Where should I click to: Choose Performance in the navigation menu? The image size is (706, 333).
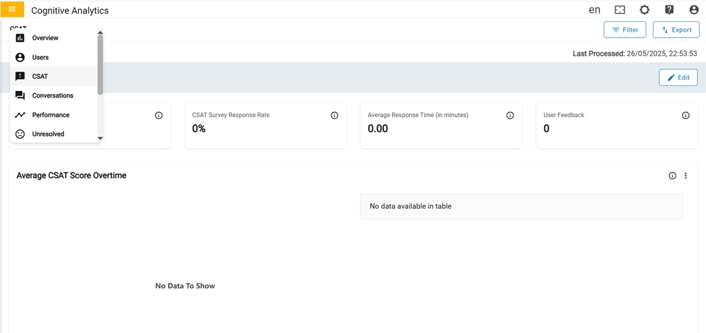51,115
